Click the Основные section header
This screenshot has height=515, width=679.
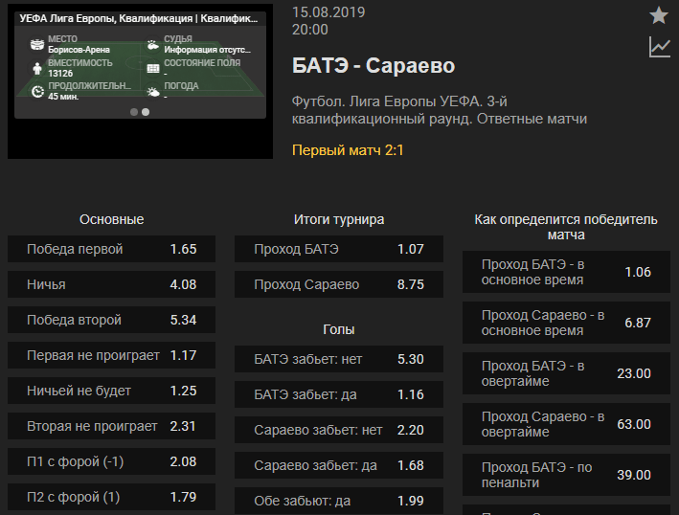coord(111,219)
